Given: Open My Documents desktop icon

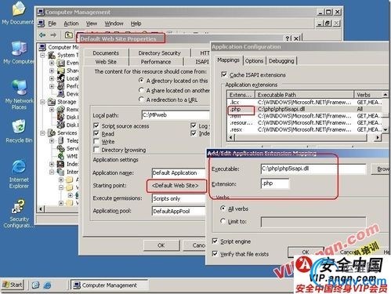Looking at the screenshot, I should click(x=18, y=13).
